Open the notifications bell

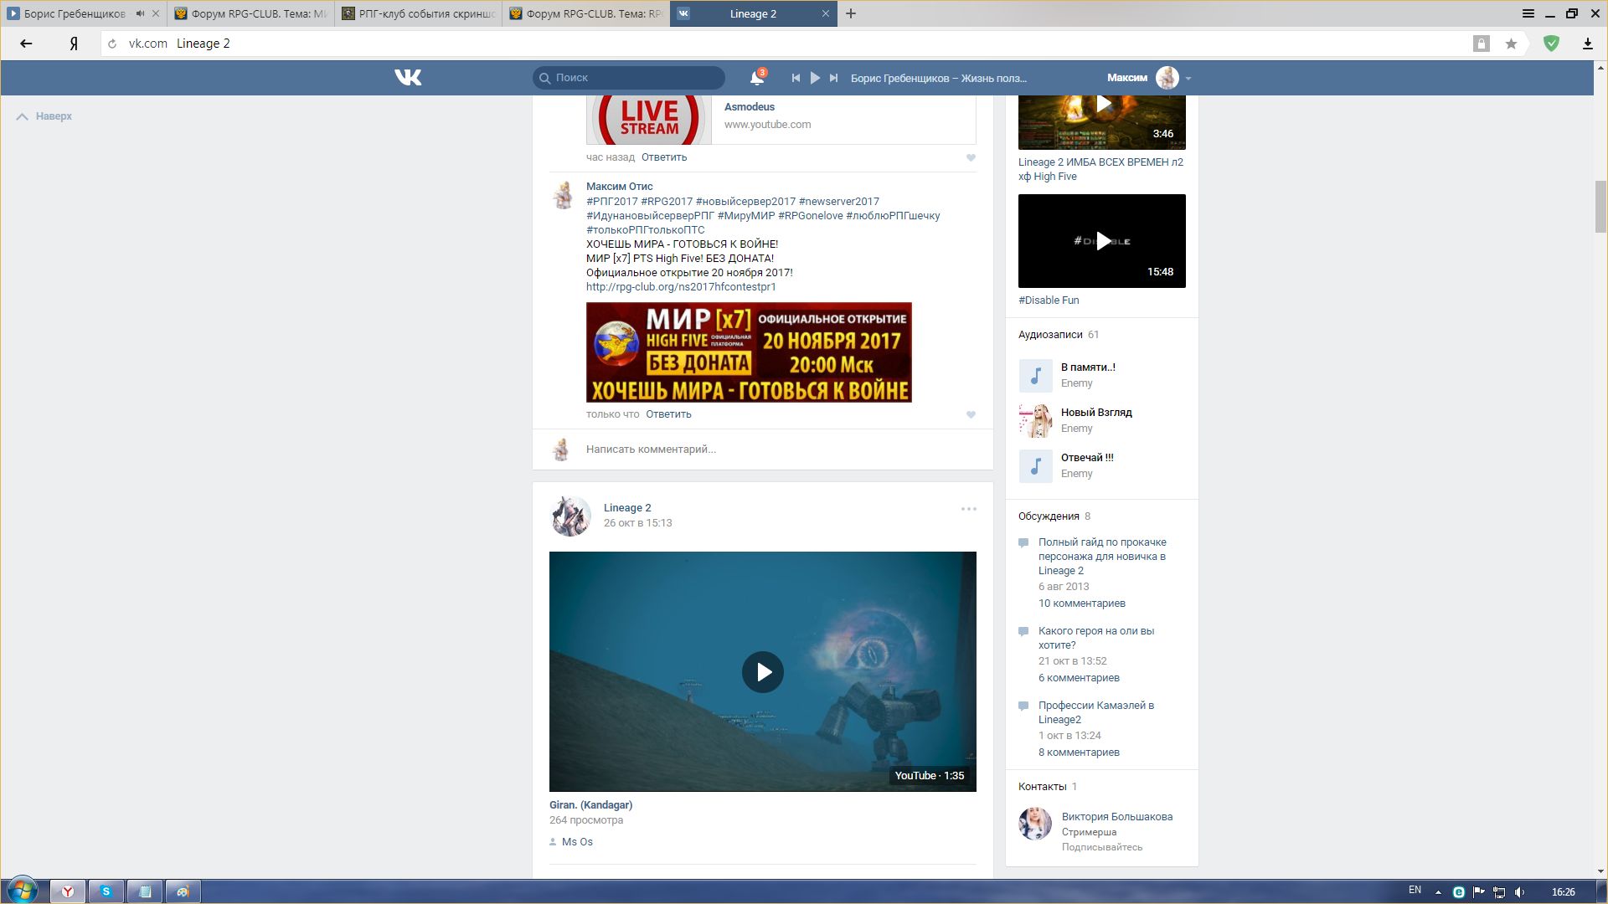point(756,78)
